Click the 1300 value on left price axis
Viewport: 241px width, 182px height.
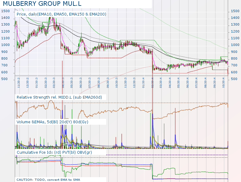(x=5, y=25)
